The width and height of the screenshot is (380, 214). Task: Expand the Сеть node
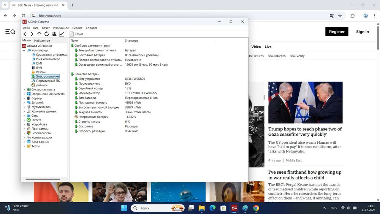24,116
